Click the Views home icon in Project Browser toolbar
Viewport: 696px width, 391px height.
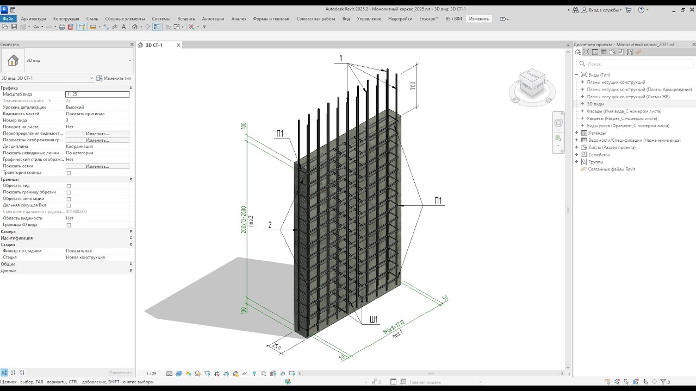click(x=577, y=52)
